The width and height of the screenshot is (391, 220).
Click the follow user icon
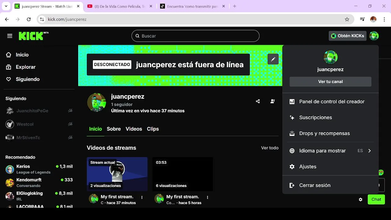coord(272,101)
